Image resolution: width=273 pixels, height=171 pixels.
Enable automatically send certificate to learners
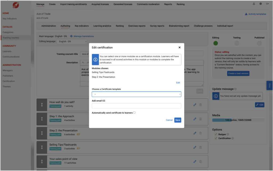pyautogui.click(x=134, y=113)
